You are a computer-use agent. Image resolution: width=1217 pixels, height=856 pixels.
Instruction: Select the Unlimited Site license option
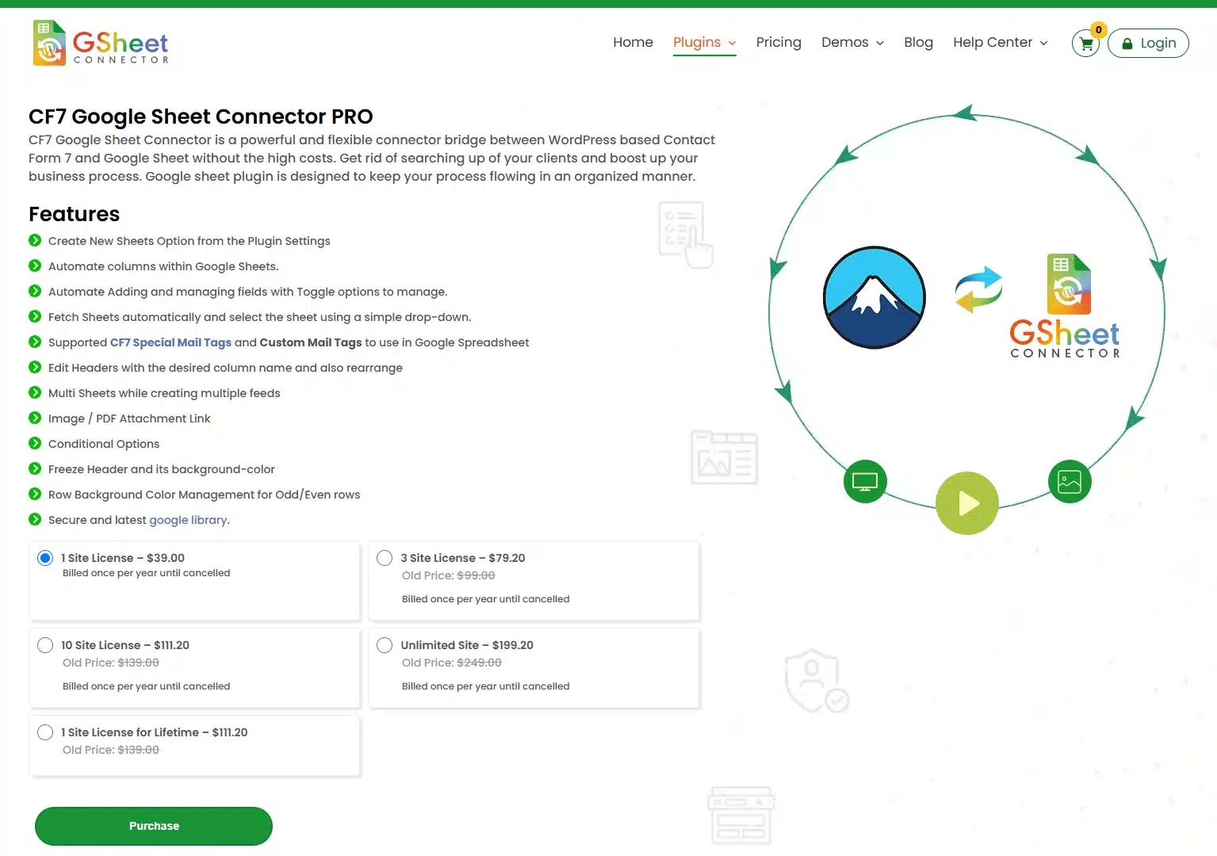(385, 645)
